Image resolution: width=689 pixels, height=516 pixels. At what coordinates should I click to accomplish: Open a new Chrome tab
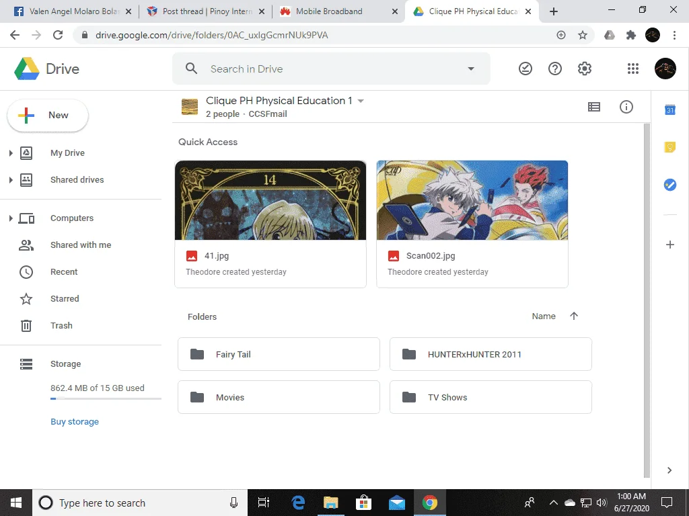coord(554,11)
